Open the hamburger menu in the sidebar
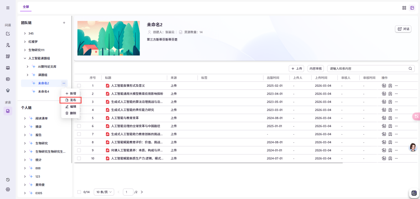The height and width of the screenshot is (199, 420). point(8,8)
